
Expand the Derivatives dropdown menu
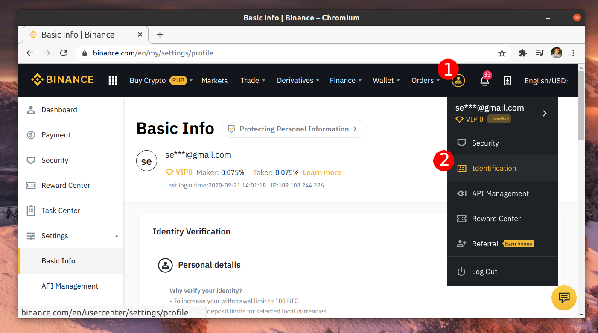[298, 80]
